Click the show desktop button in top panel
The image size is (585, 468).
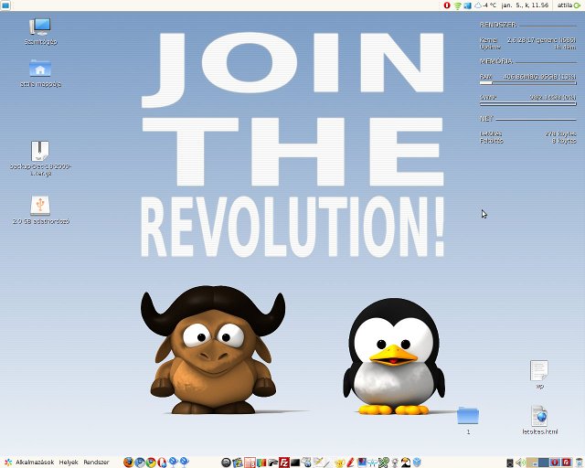pyautogui.click(x=5, y=5)
